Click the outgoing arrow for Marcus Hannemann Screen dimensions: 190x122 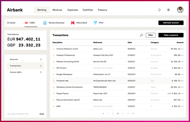pyautogui.click(x=54, y=100)
